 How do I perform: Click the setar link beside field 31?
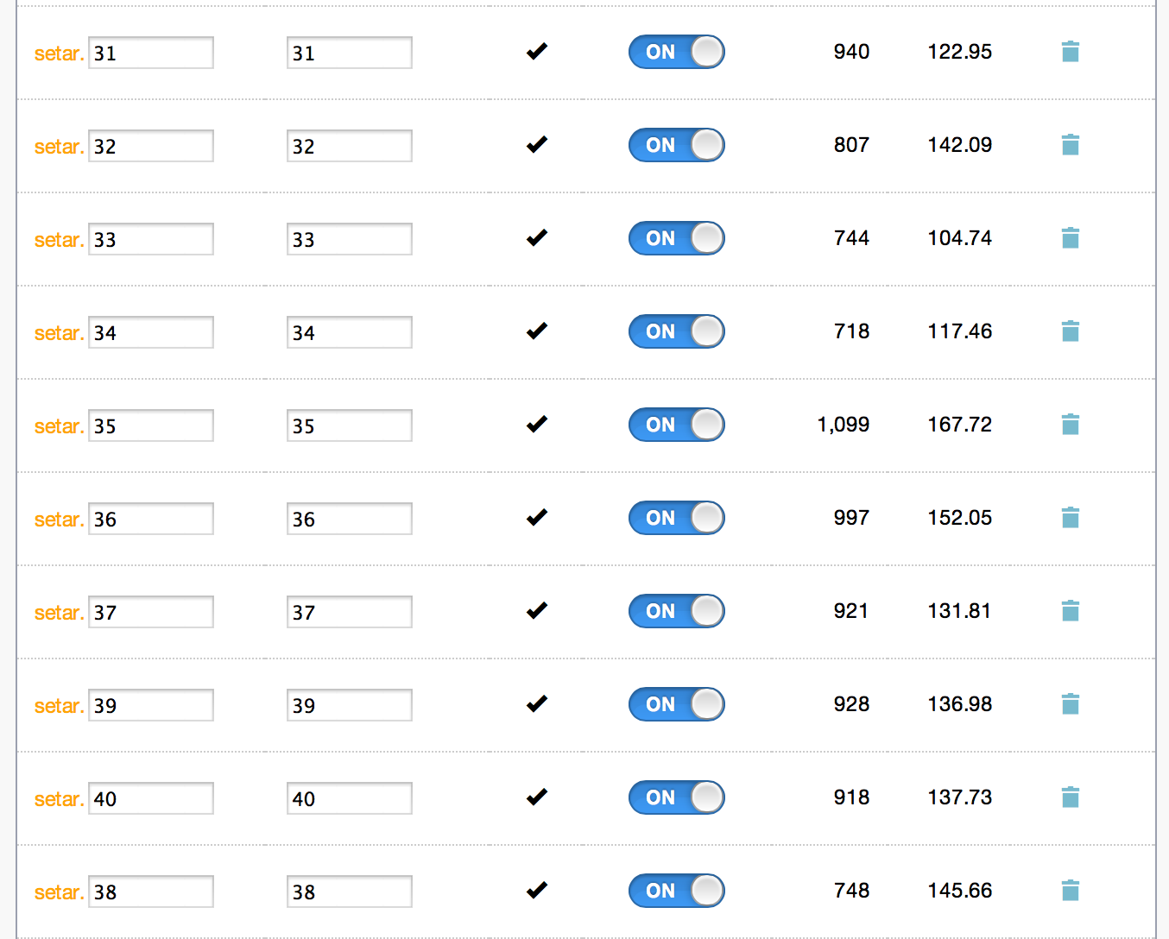click(58, 54)
